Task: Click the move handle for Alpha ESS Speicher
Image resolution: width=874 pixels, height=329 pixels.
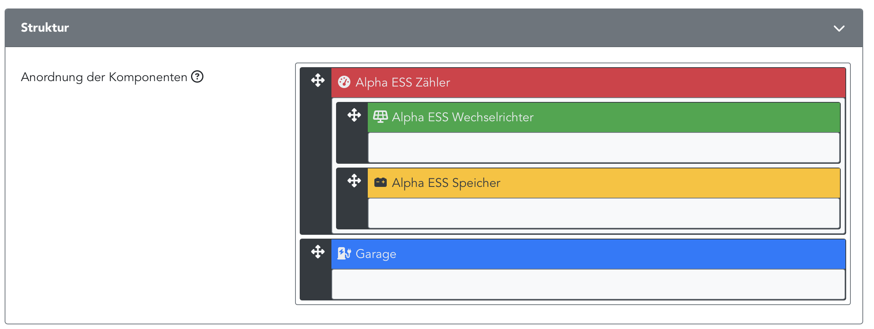Action: [x=354, y=181]
